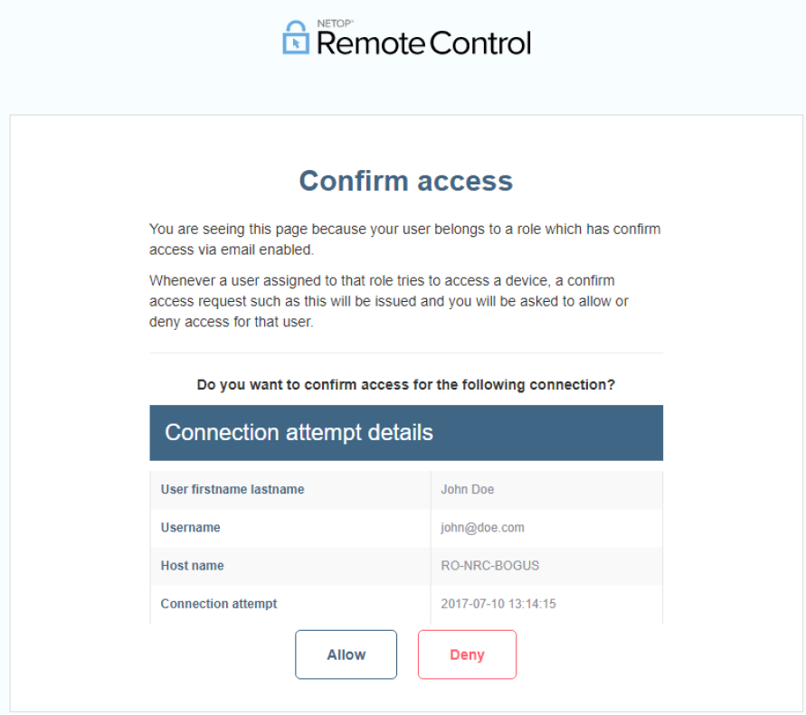
Task: Allow the connection request
Action: point(346,654)
